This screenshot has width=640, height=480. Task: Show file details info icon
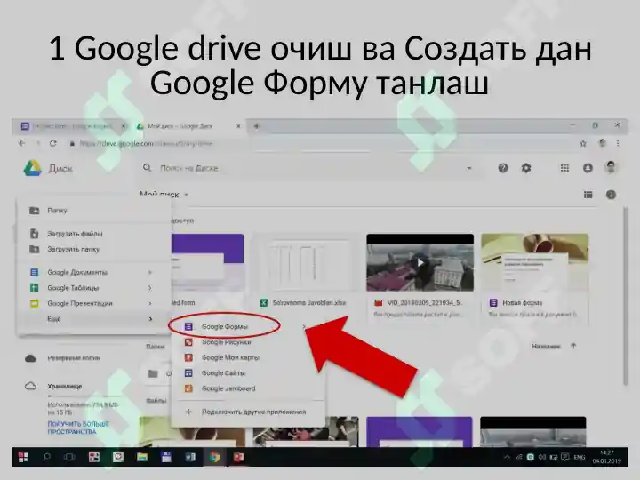pos(611,195)
